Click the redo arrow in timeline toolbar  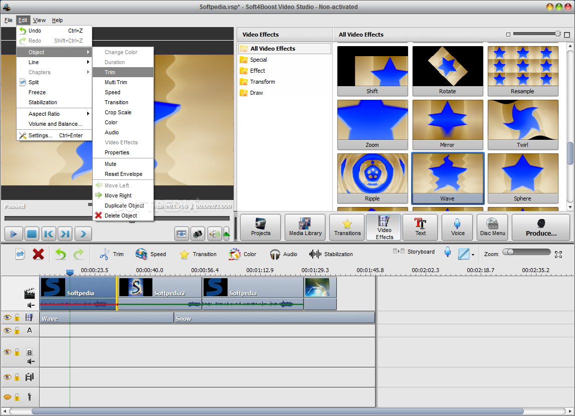(x=79, y=254)
